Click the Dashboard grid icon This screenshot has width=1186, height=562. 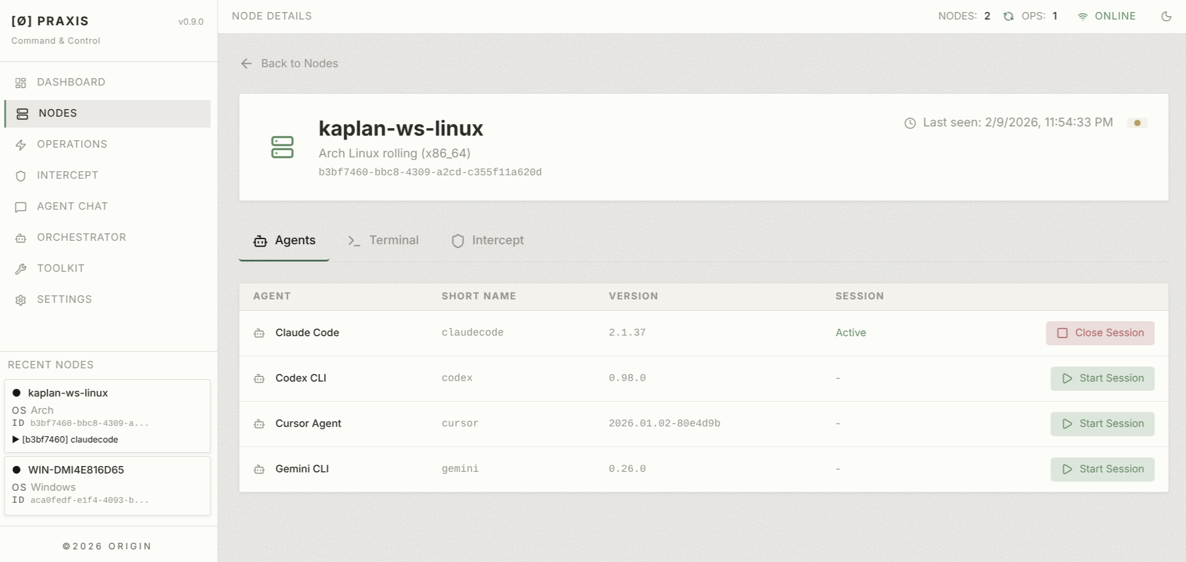click(21, 83)
